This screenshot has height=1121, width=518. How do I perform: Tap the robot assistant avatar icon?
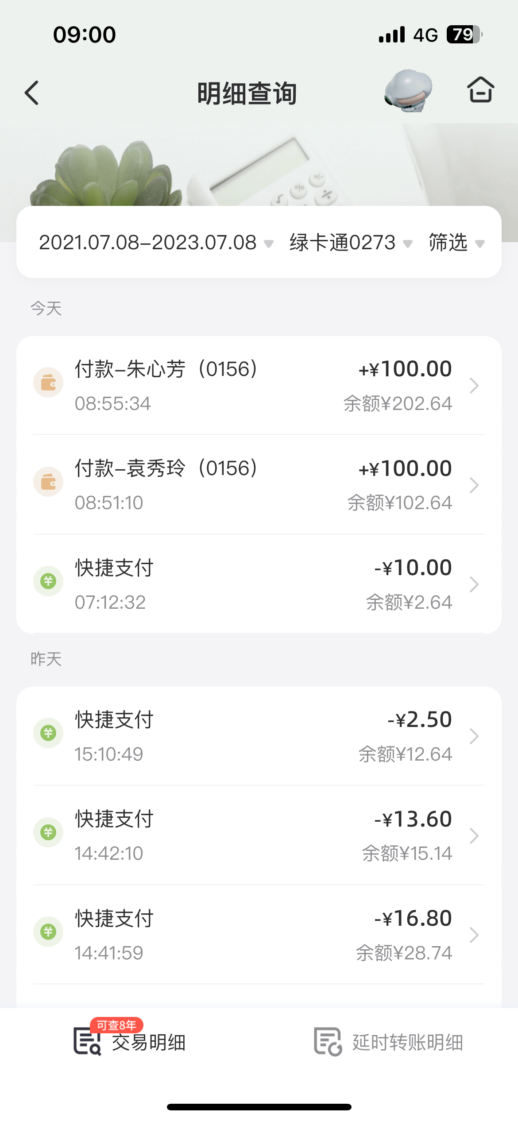(x=408, y=91)
